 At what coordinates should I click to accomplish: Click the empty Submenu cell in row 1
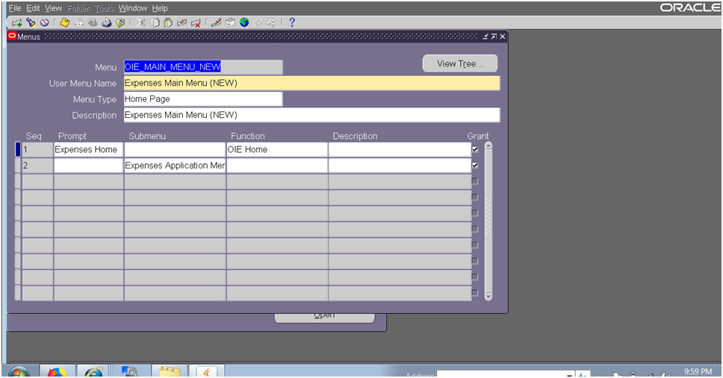coord(175,150)
